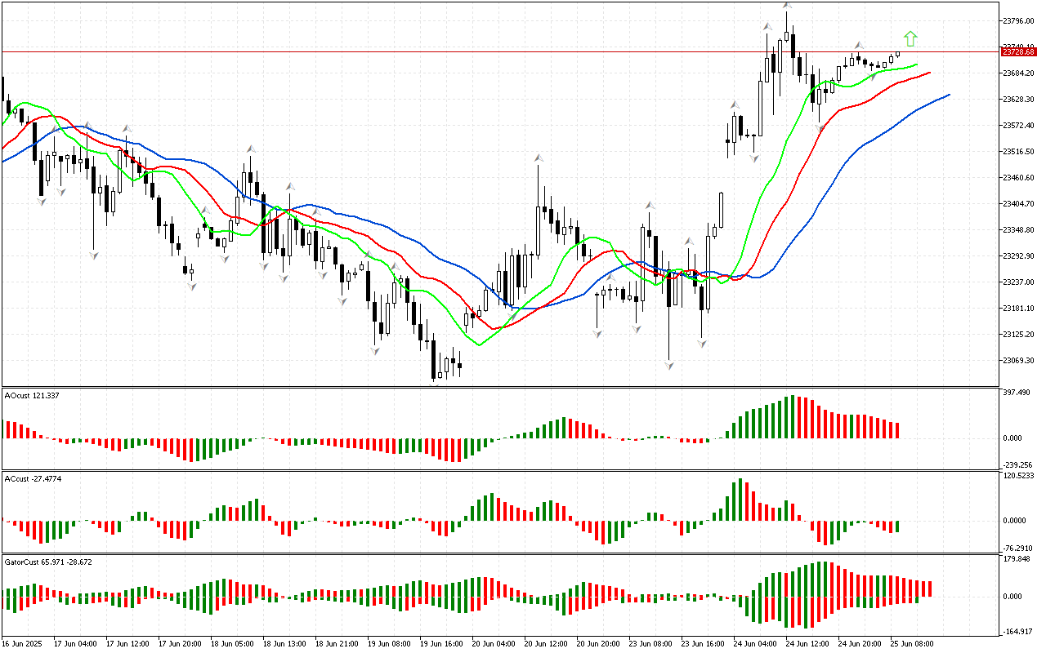This screenshot has width=1046, height=653.
Task: Select the right end of the red Alligator line
Action: tap(930, 73)
